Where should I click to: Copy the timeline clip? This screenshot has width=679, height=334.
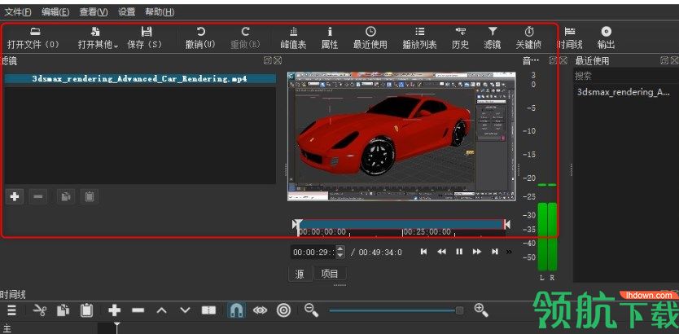click(x=64, y=310)
